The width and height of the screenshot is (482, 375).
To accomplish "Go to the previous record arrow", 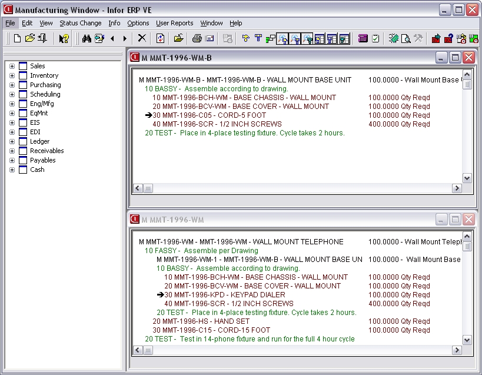I will (x=112, y=38).
